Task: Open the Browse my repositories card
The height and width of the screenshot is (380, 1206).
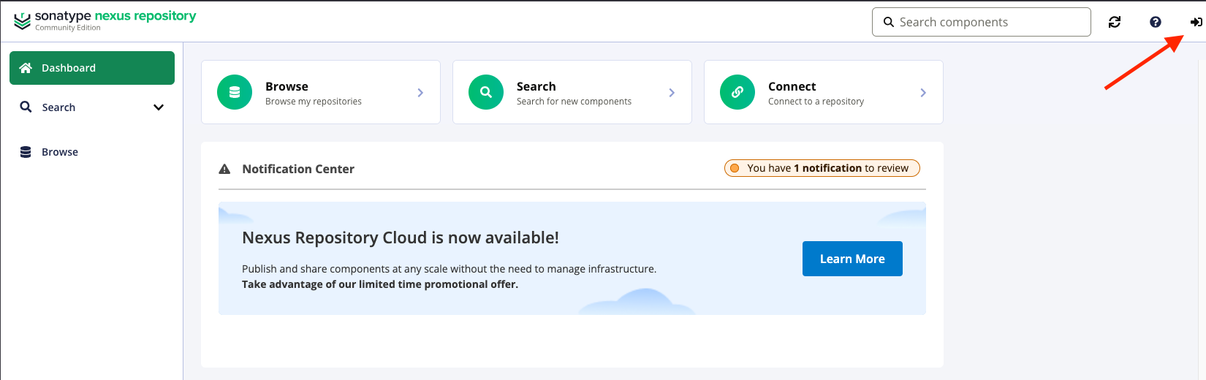Action: coord(321,92)
